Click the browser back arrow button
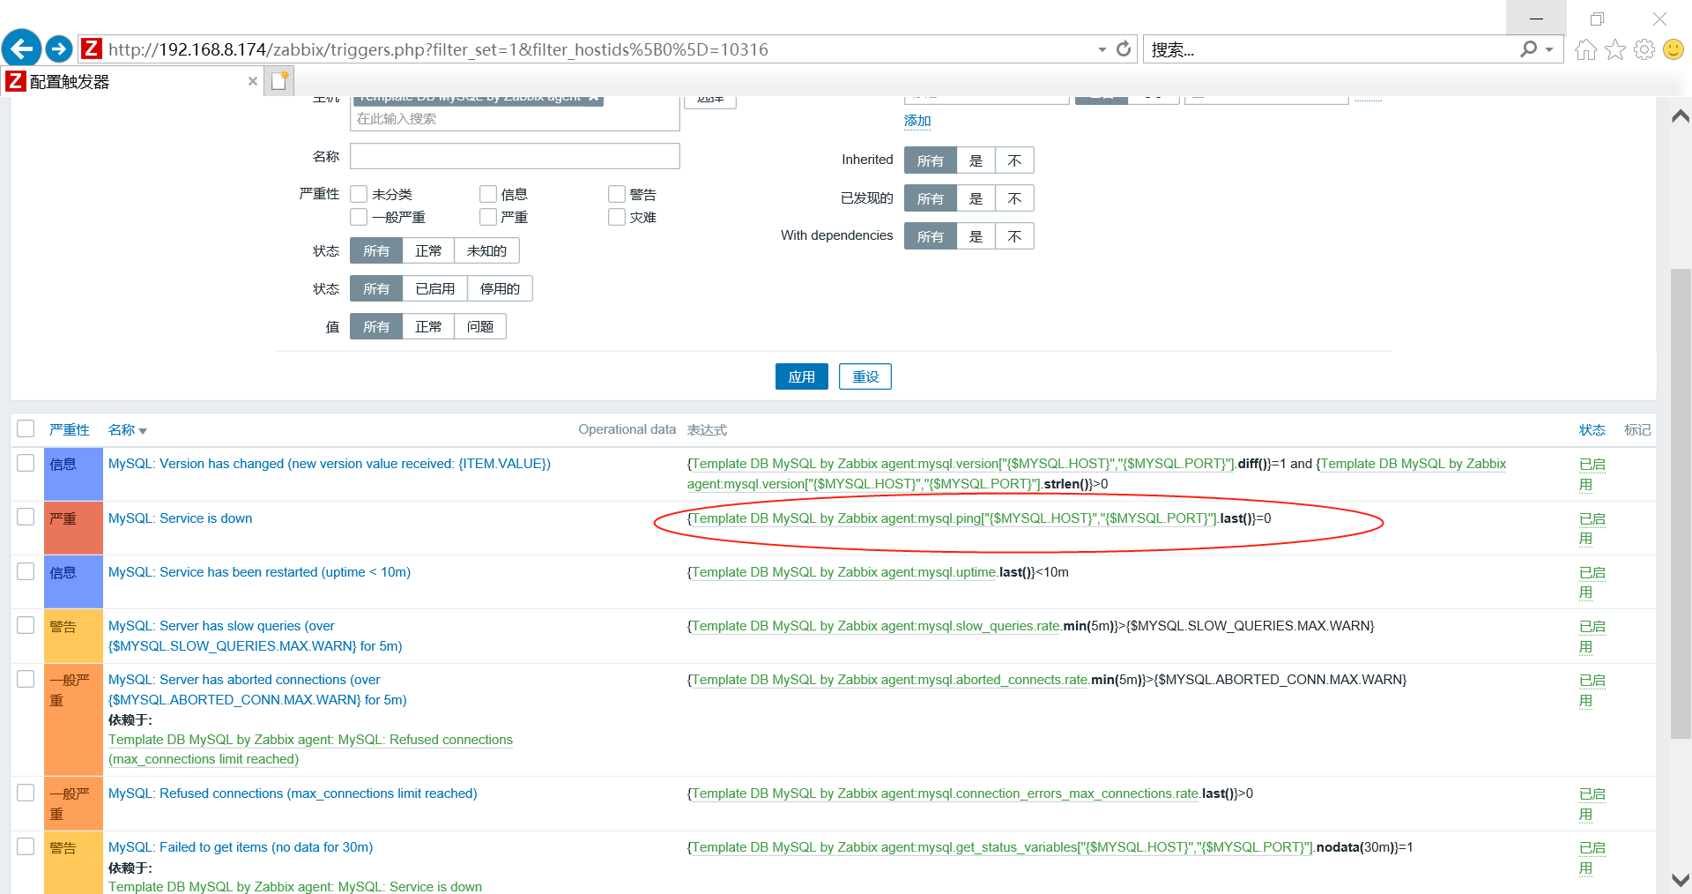The width and height of the screenshot is (1692, 894). [x=22, y=48]
